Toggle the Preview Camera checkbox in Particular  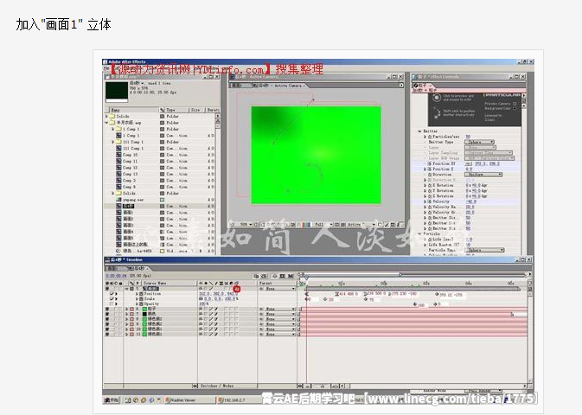coord(515,104)
